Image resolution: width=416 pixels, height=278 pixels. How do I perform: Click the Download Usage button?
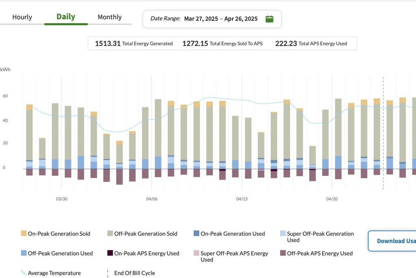pyautogui.click(x=392, y=241)
